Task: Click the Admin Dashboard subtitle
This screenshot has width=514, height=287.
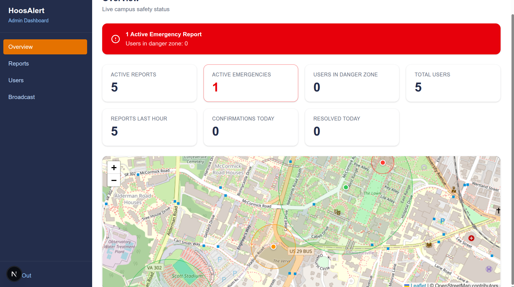Action: [x=28, y=21]
